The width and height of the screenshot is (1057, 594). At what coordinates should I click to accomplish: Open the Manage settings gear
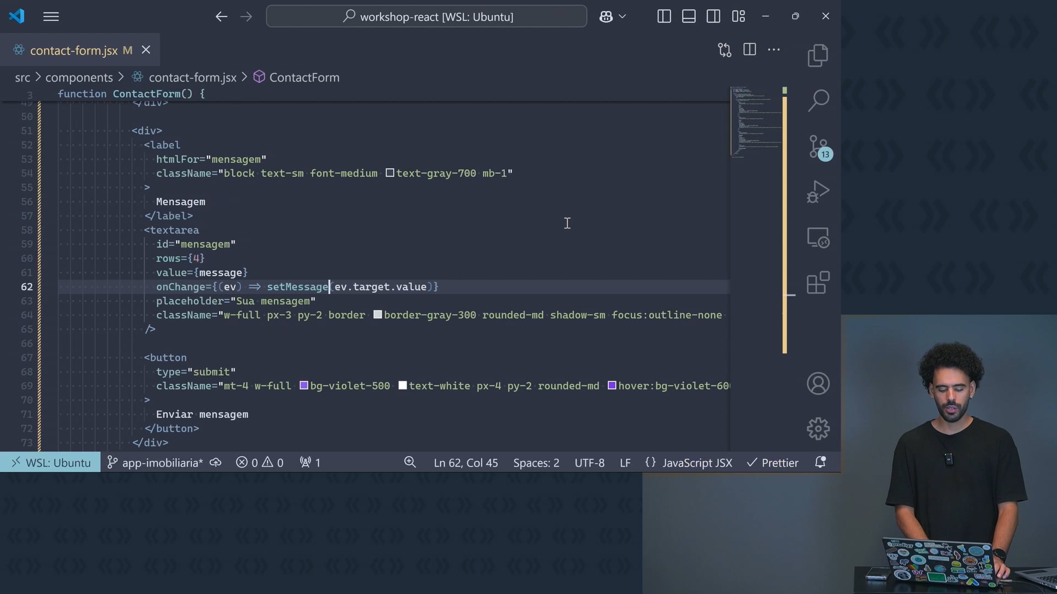click(818, 428)
